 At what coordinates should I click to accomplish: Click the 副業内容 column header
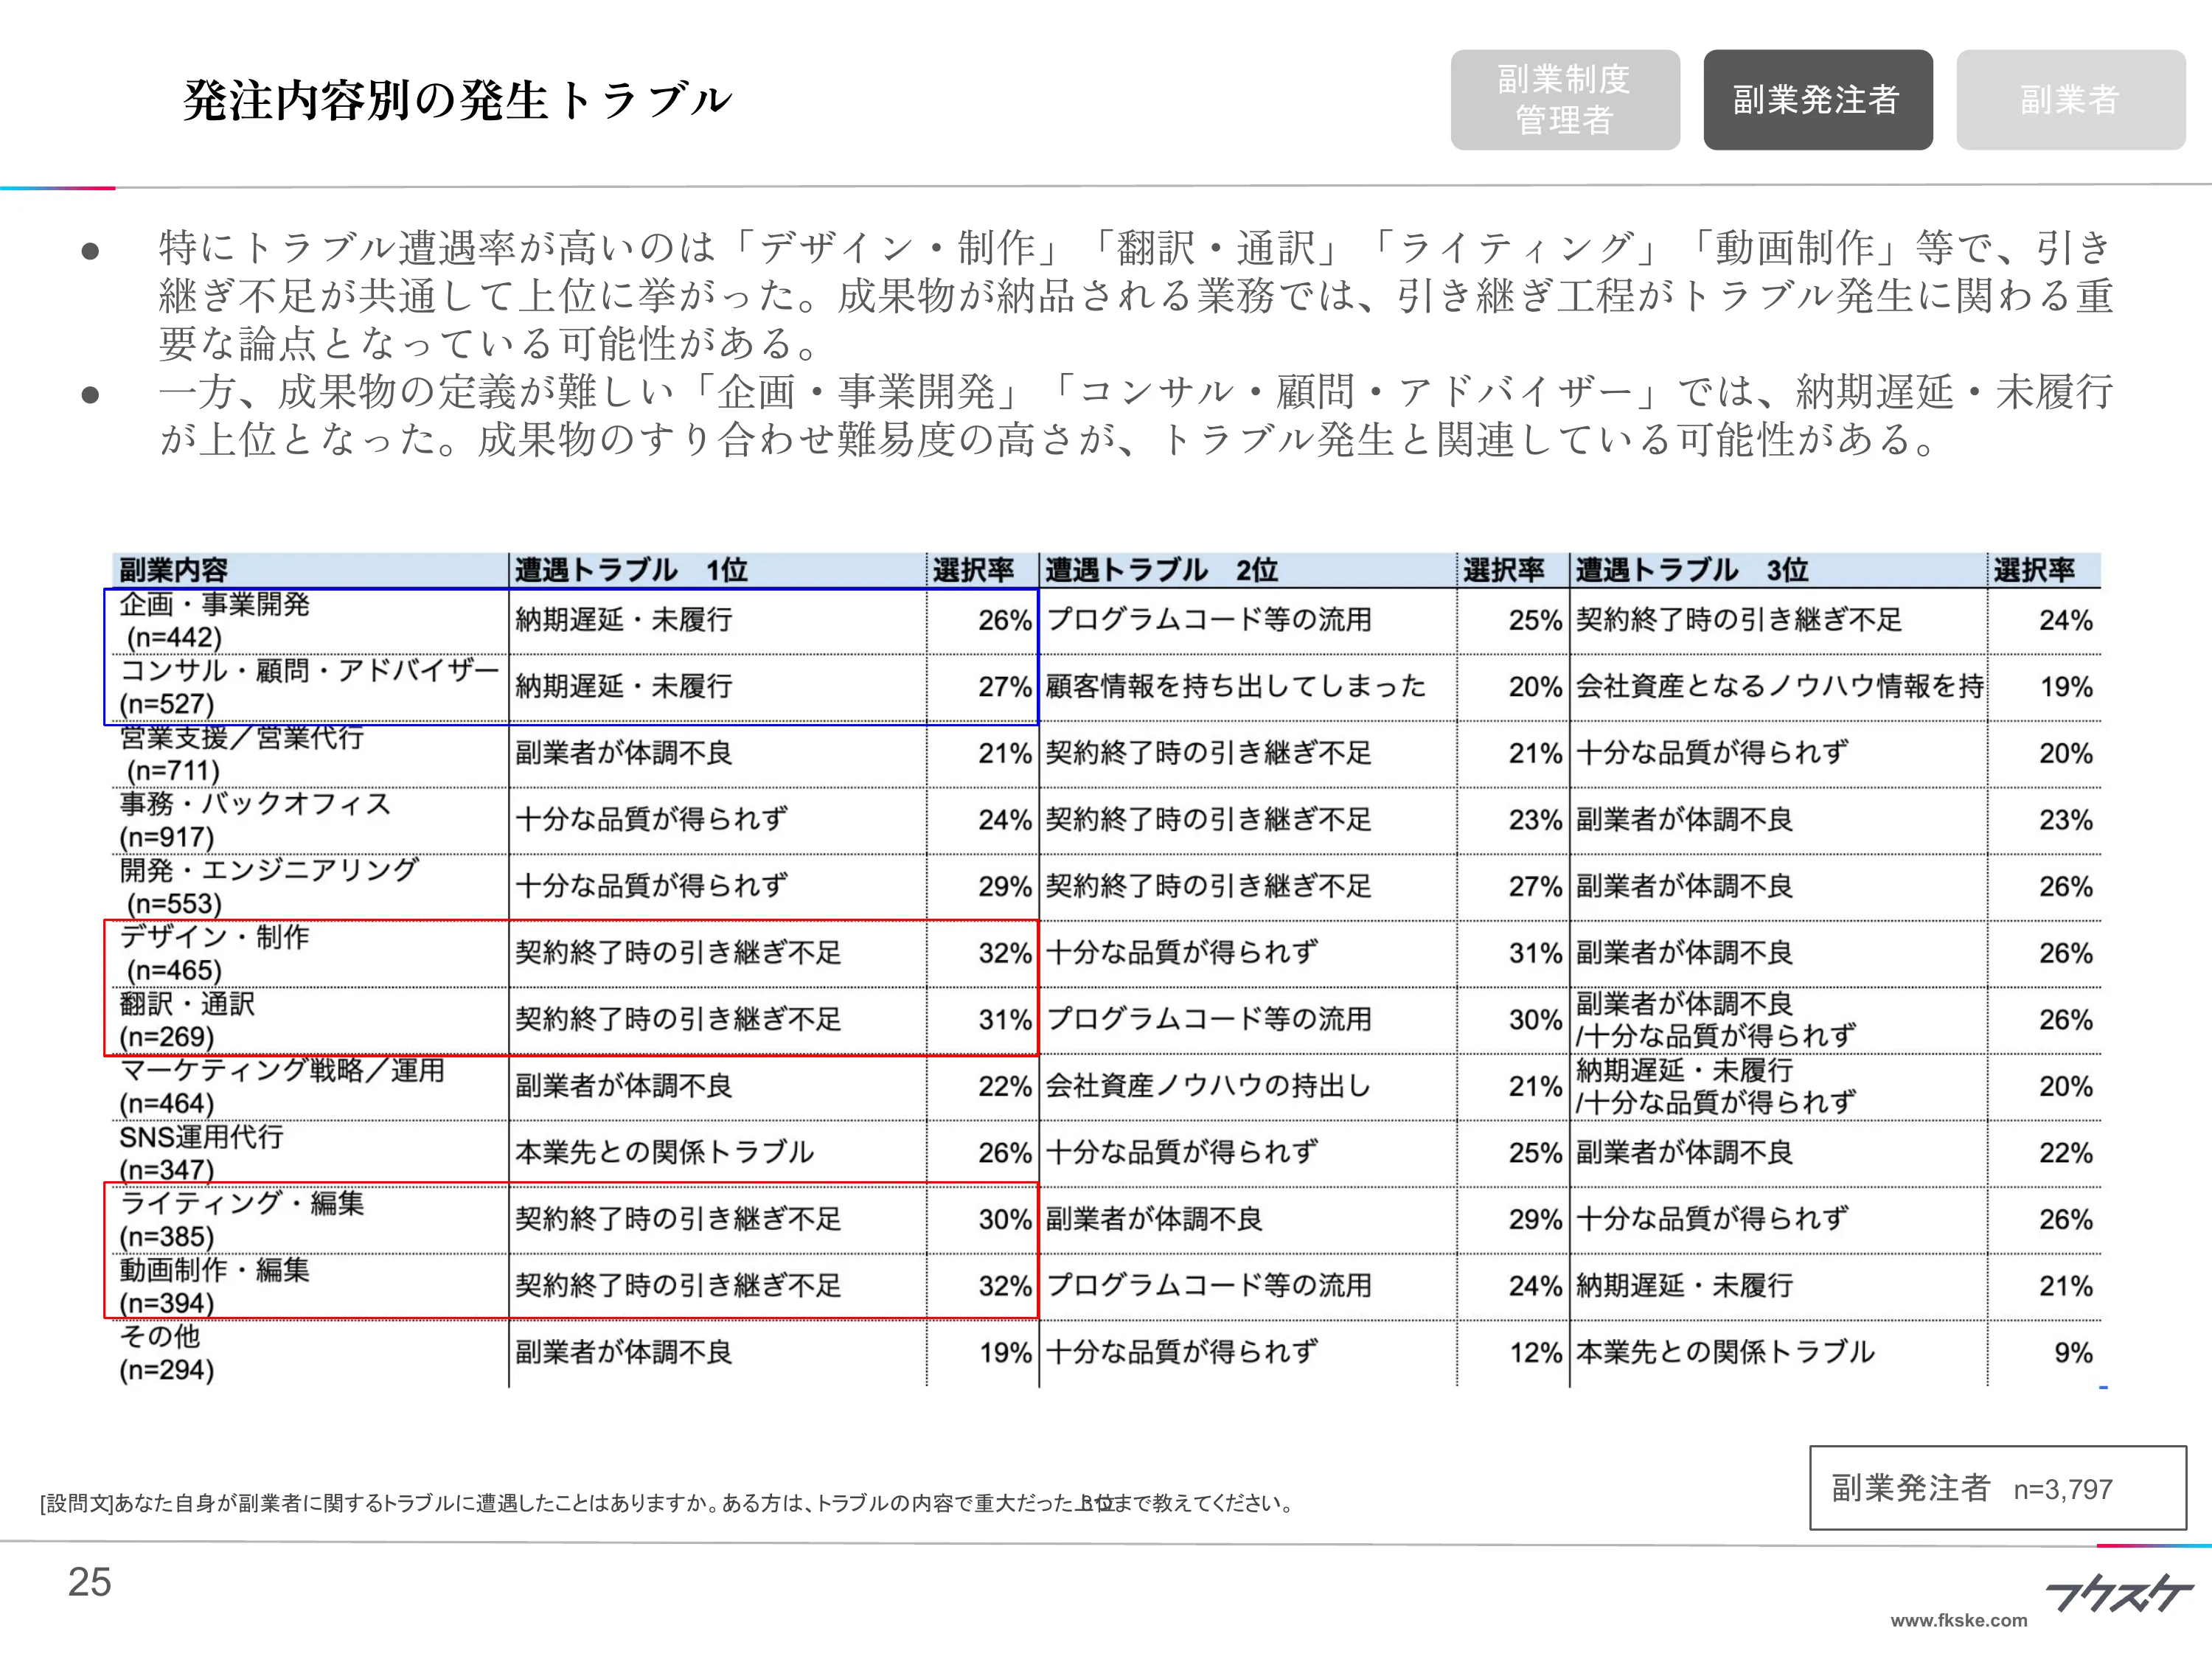[x=173, y=570]
